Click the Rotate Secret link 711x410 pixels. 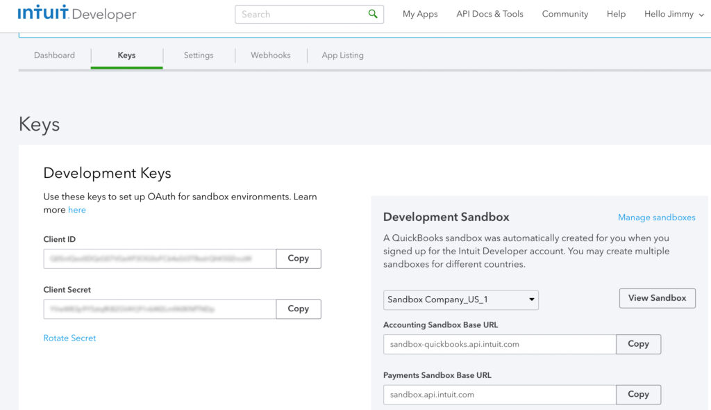tap(69, 338)
